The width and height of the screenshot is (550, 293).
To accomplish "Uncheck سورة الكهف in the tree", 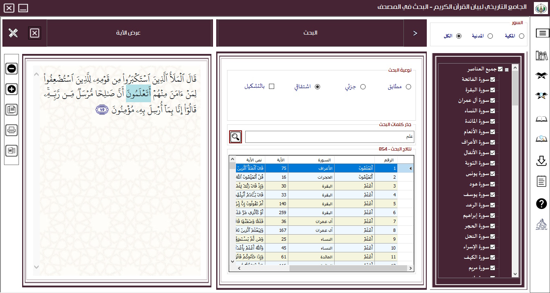I will [x=492, y=258].
